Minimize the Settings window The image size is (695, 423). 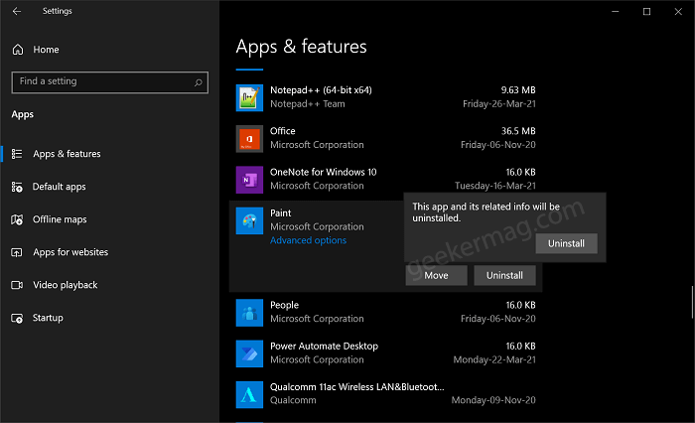coord(616,12)
